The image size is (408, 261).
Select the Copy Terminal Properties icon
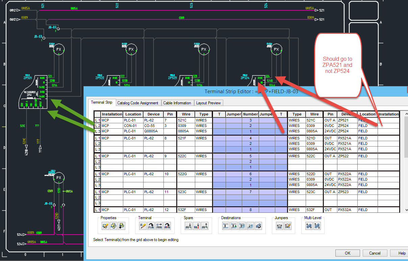tap(114, 226)
